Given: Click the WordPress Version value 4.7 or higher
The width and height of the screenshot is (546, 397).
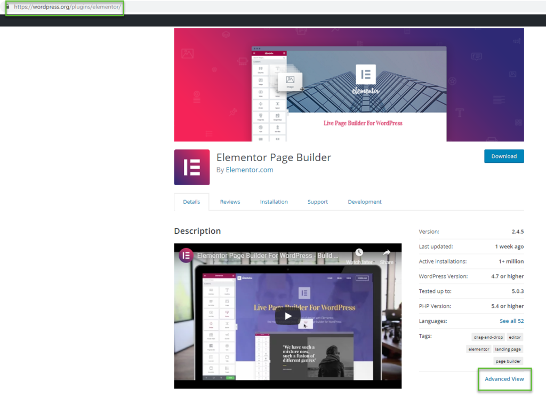Looking at the screenshot, I should coord(508,276).
